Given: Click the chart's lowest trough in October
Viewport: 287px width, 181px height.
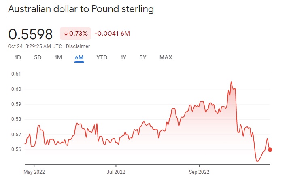Looking at the screenshot, I should click(257, 161).
